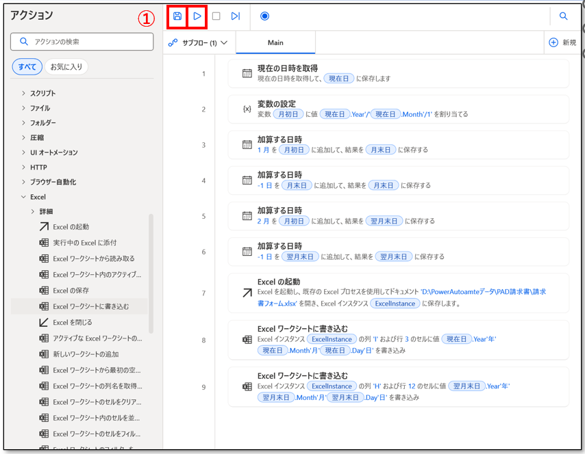Click the 新規 add button
Image resolution: width=585 pixels, height=454 pixels.
click(562, 42)
